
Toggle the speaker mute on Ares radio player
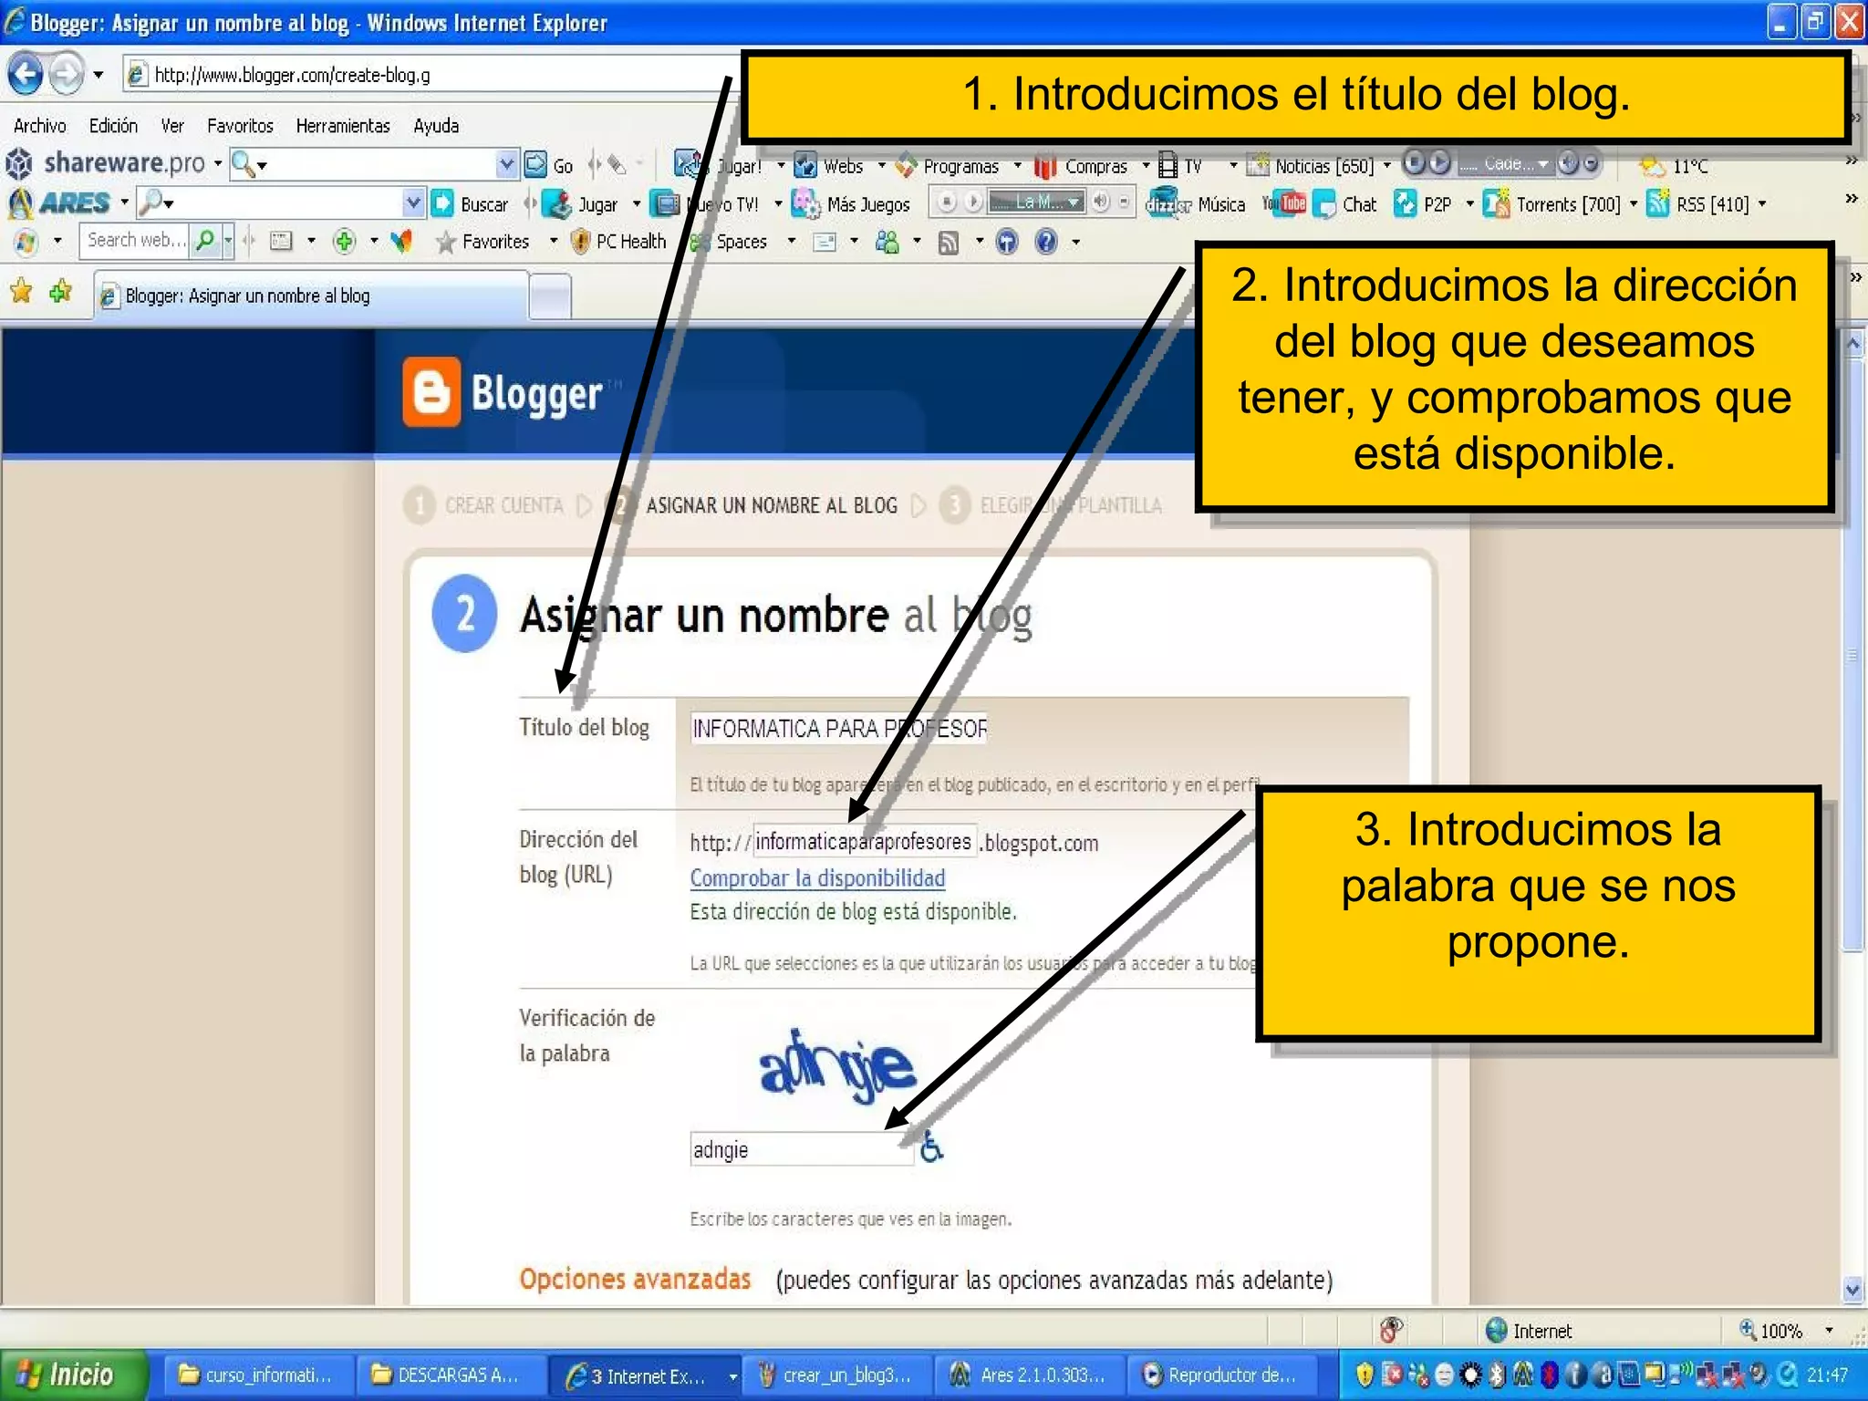coord(1101,202)
